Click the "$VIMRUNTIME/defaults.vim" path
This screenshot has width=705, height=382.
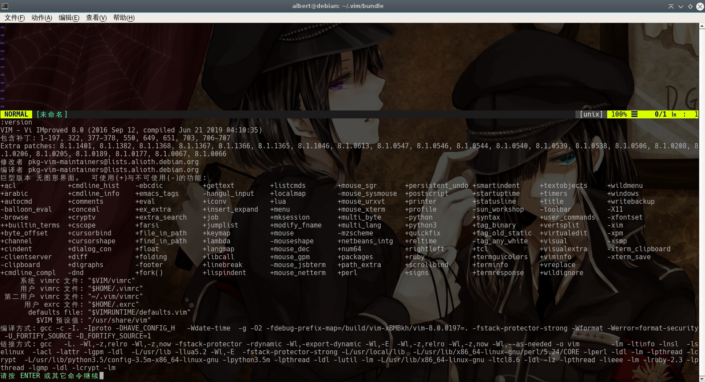click(139, 312)
